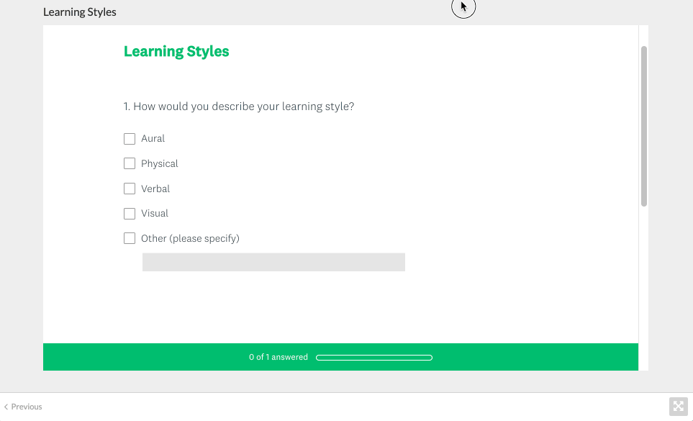Click the Learning Styles page title

point(80,12)
